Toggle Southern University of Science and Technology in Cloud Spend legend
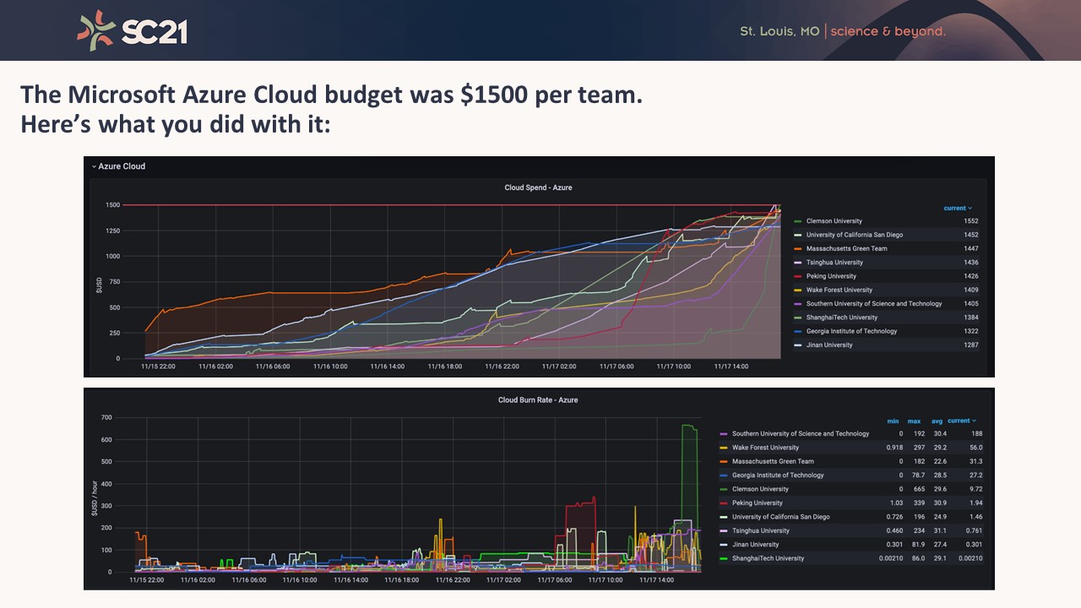This screenshot has width=1081, height=608. (874, 303)
